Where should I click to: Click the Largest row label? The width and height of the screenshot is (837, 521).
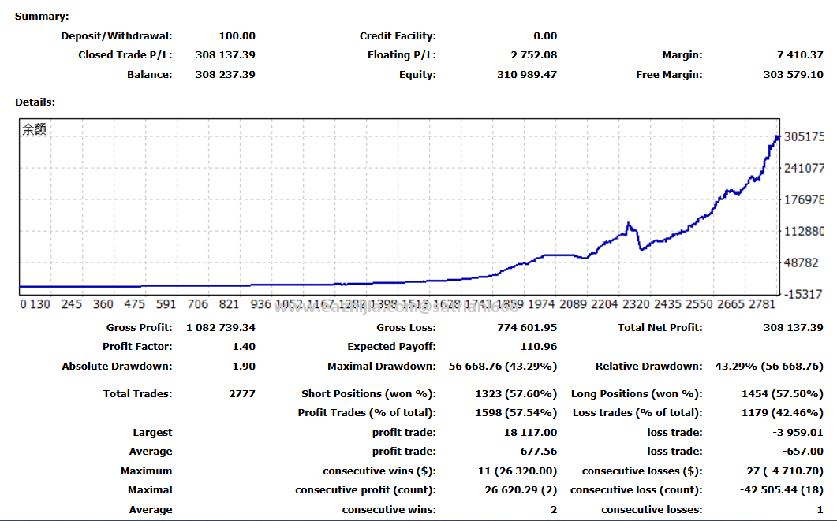click(153, 433)
